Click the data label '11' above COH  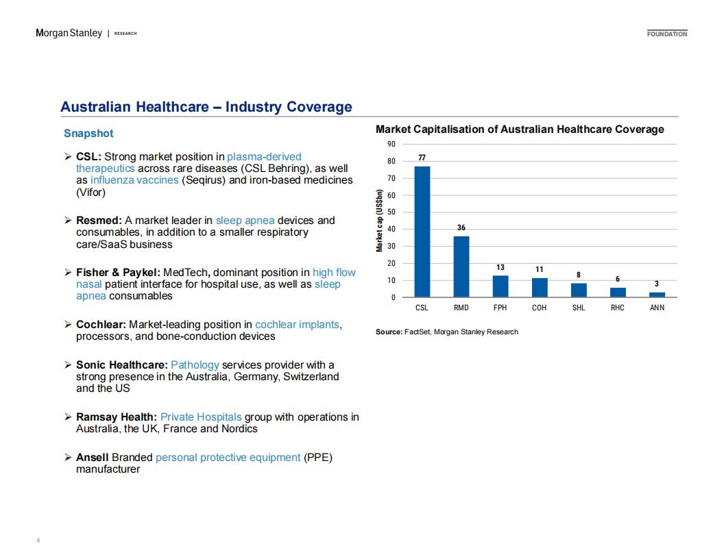coord(540,269)
